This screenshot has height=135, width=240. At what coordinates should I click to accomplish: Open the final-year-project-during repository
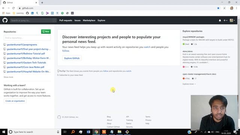point(28,49)
